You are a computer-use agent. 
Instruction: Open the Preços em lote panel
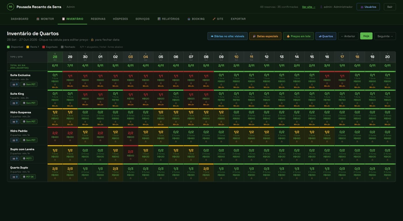point(299,36)
